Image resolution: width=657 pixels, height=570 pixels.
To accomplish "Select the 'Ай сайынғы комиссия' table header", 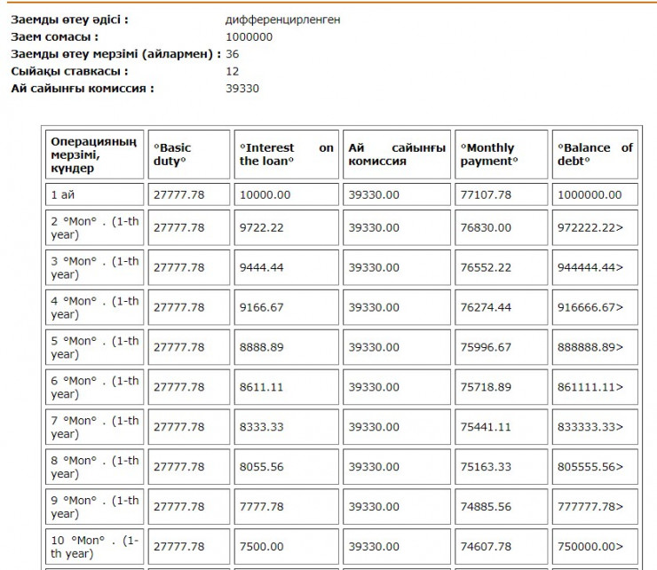I will [397, 154].
